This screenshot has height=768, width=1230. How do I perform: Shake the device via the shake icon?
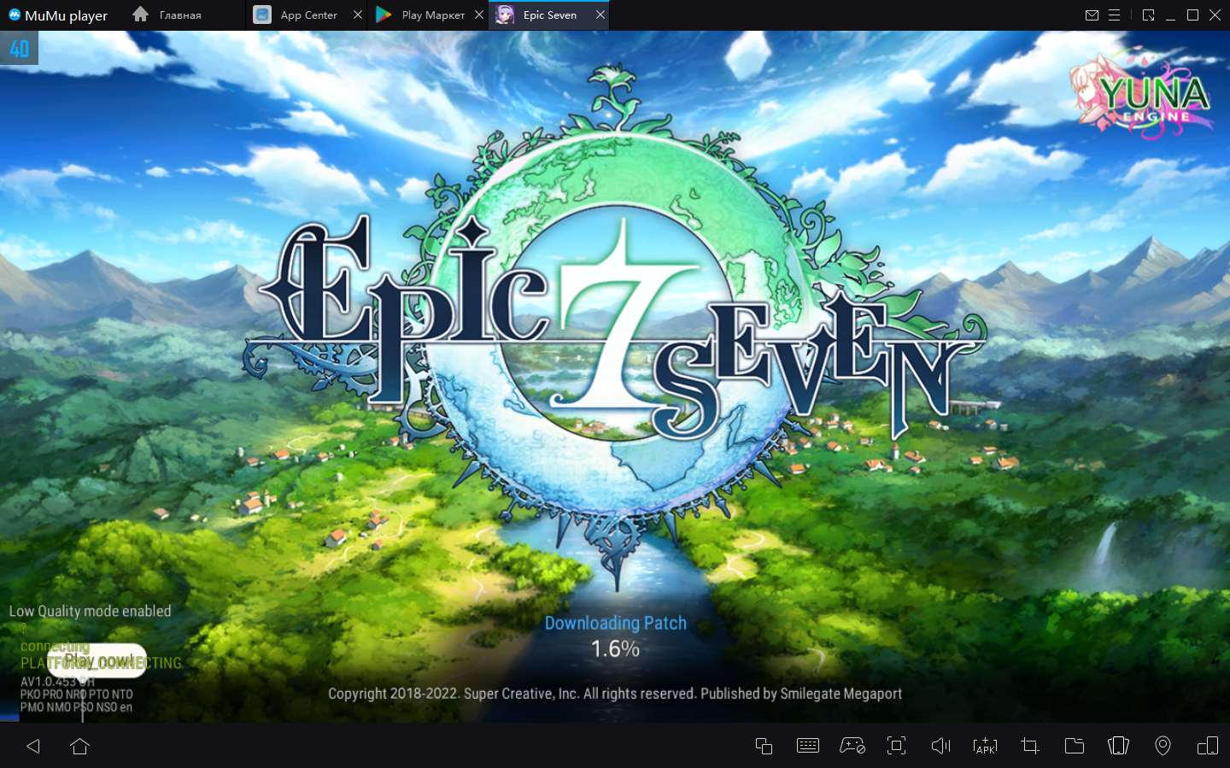1118,746
